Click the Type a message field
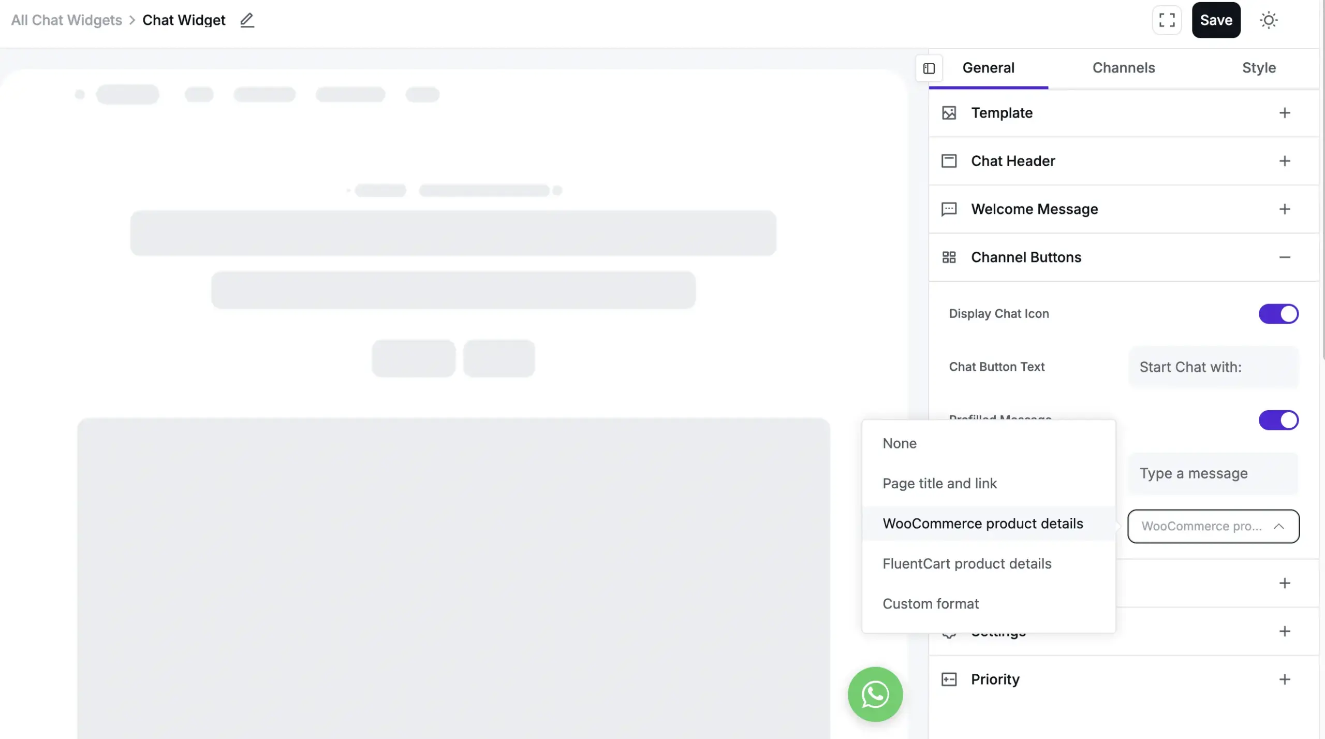Screen dimensions: 1325x739 pos(1213,473)
